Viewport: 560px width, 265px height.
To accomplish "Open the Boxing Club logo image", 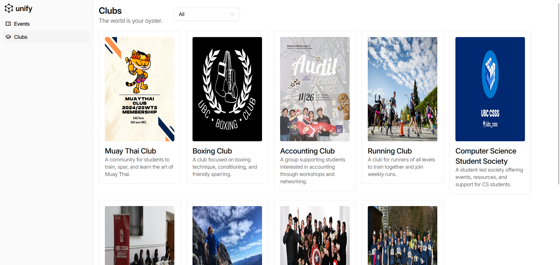I will pyautogui.click(x=227, y=89).
